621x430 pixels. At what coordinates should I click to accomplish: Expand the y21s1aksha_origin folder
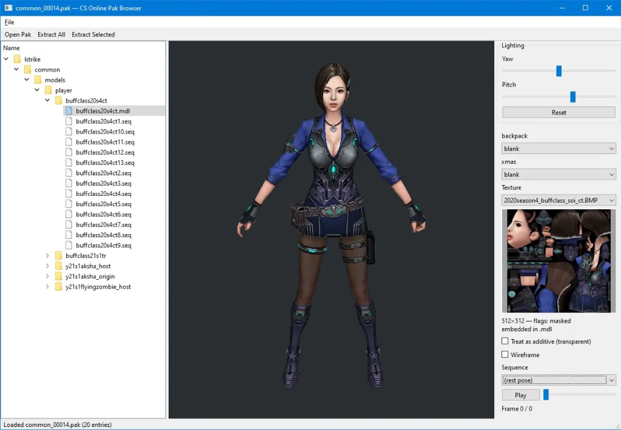click(x=47, y=277)
